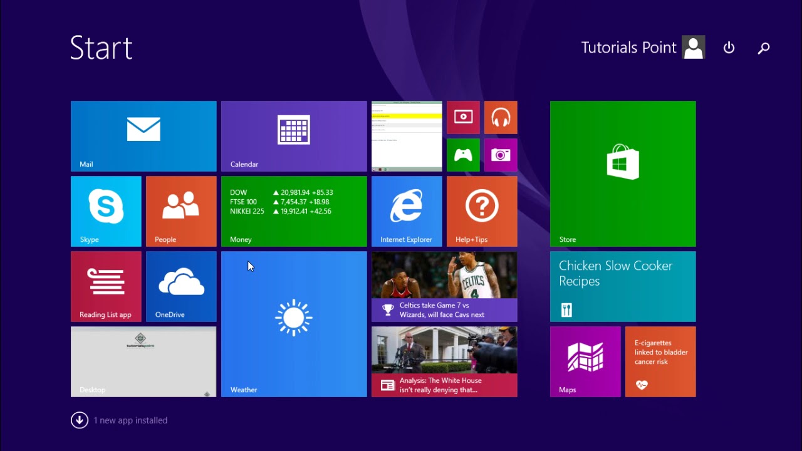Open the Calendar tile
The height and width of the screenshot is (451, 802).
(x=294, y=136)
